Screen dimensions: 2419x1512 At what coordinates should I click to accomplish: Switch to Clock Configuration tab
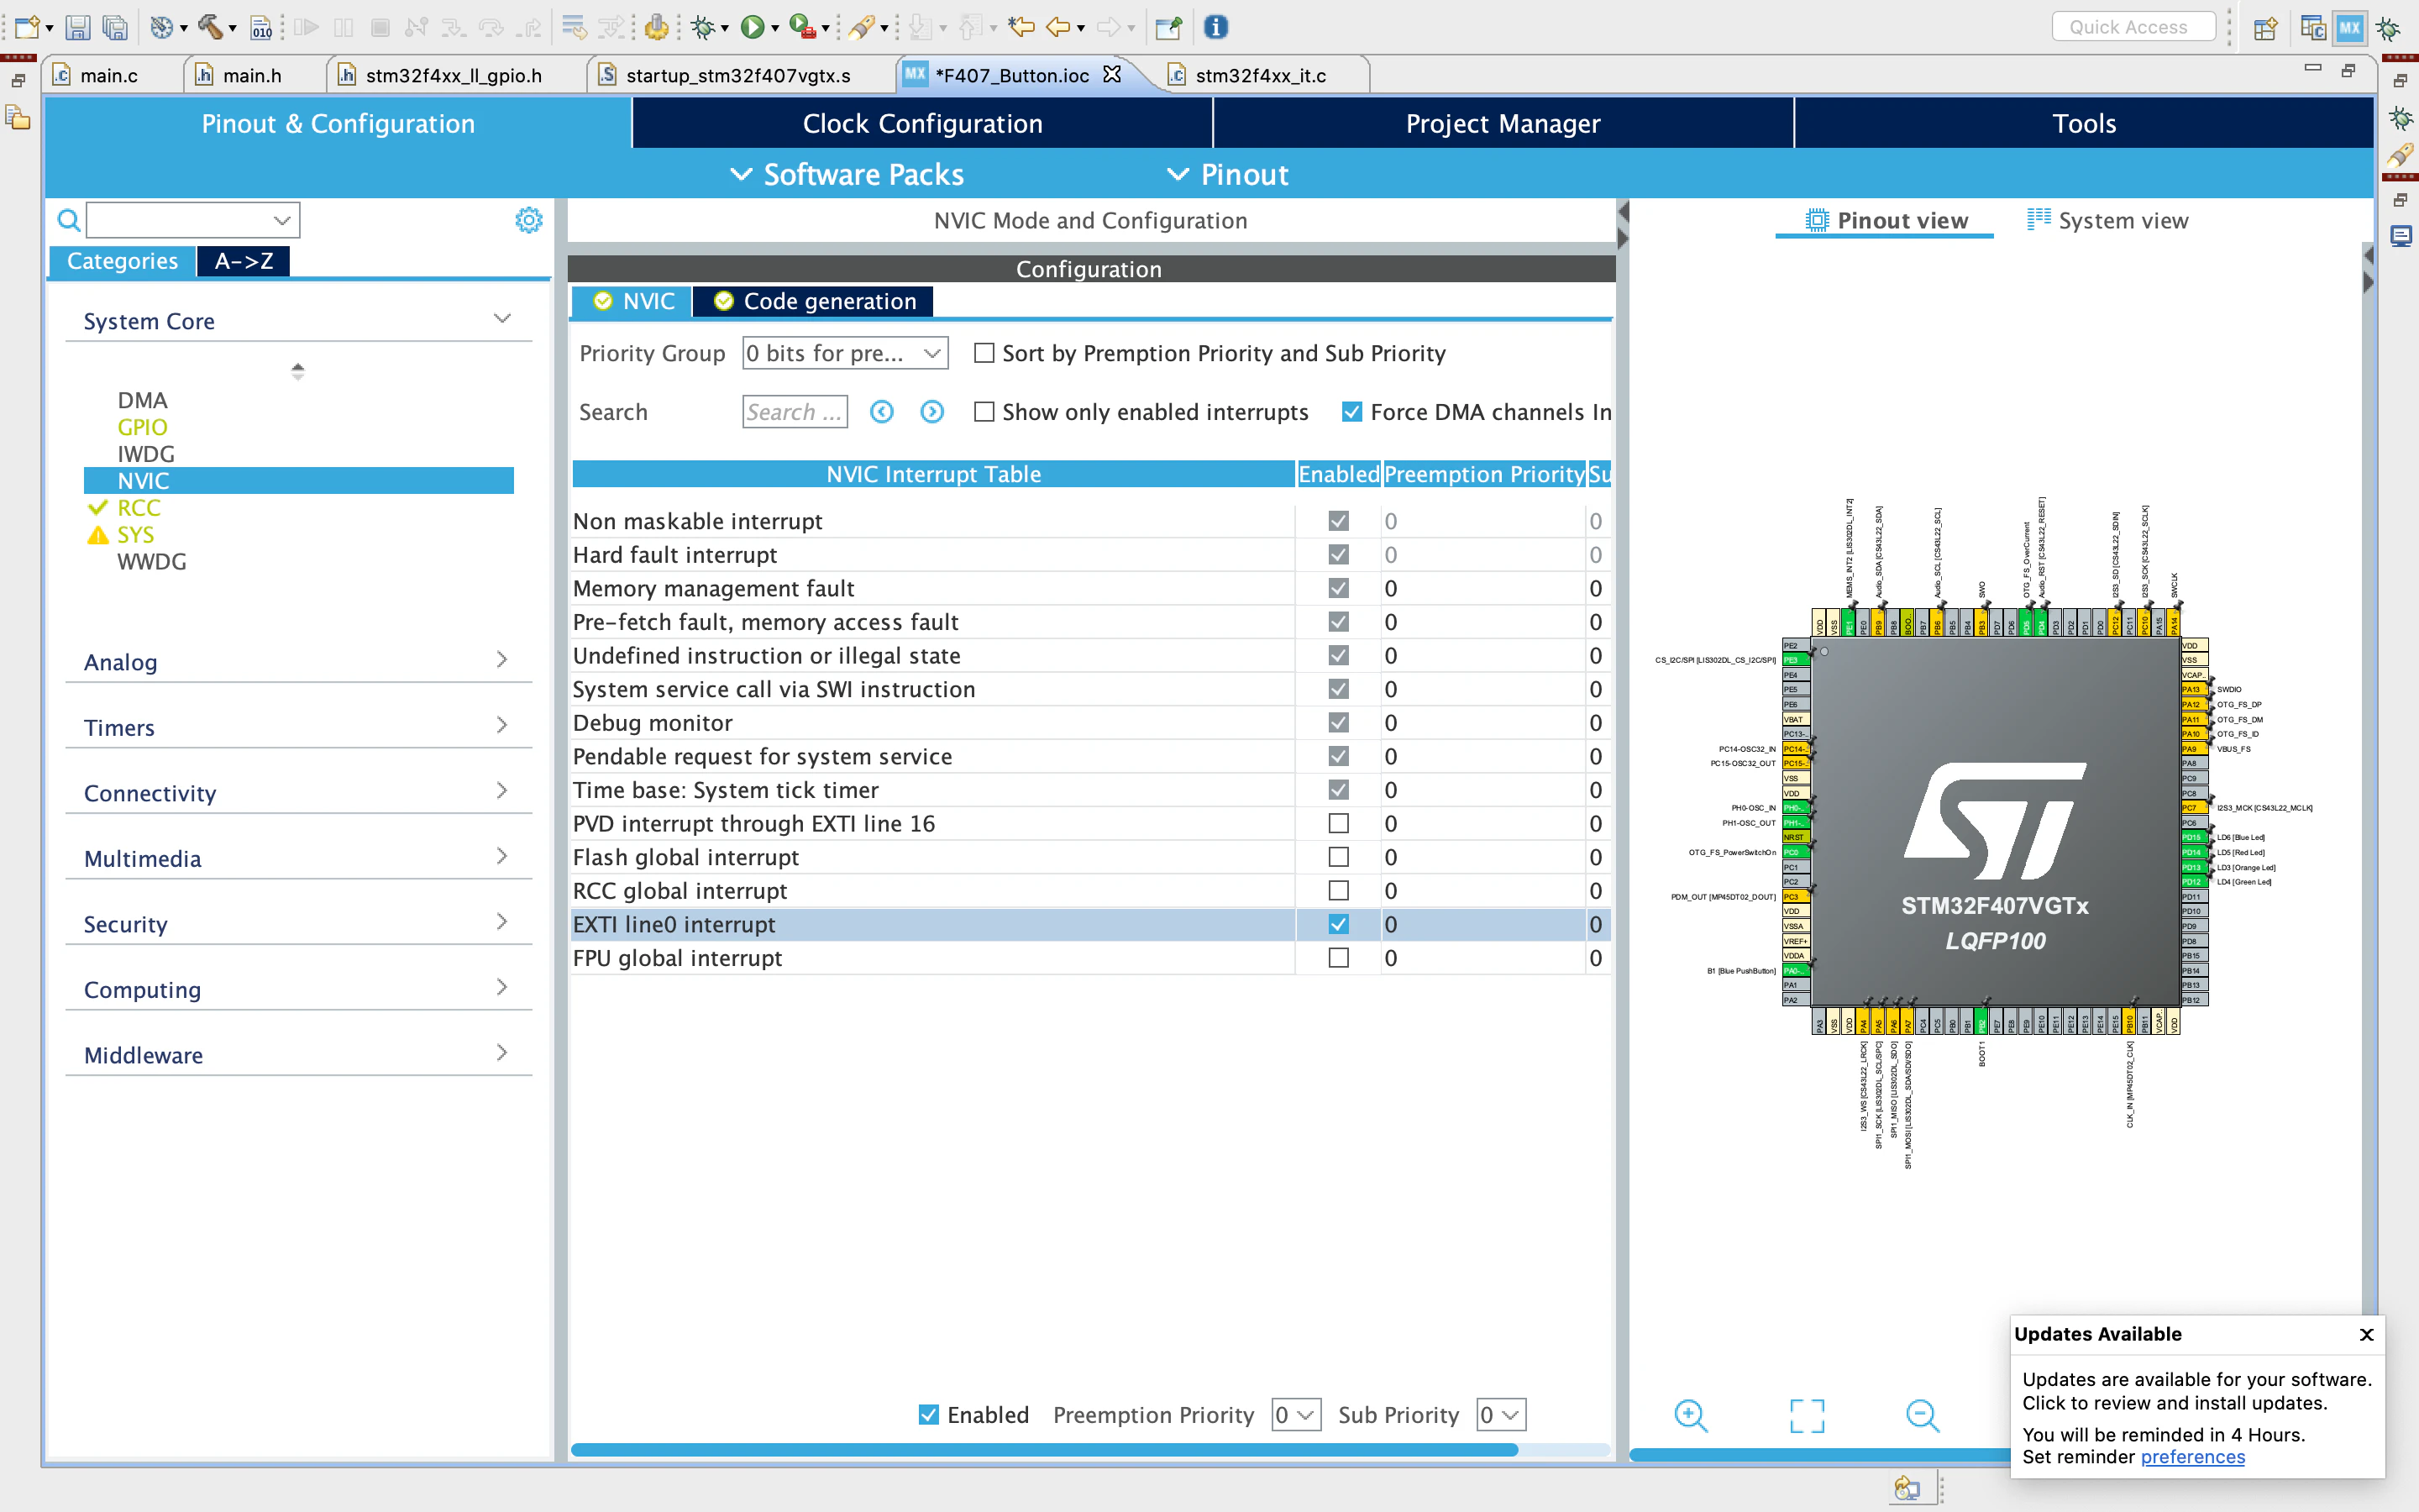(x=921, y=124)
